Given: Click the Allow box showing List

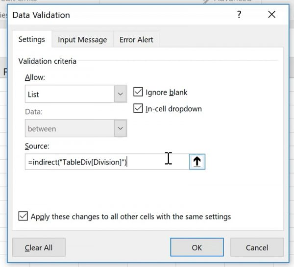Looking at the screenshot, I should tap(69, 94).
